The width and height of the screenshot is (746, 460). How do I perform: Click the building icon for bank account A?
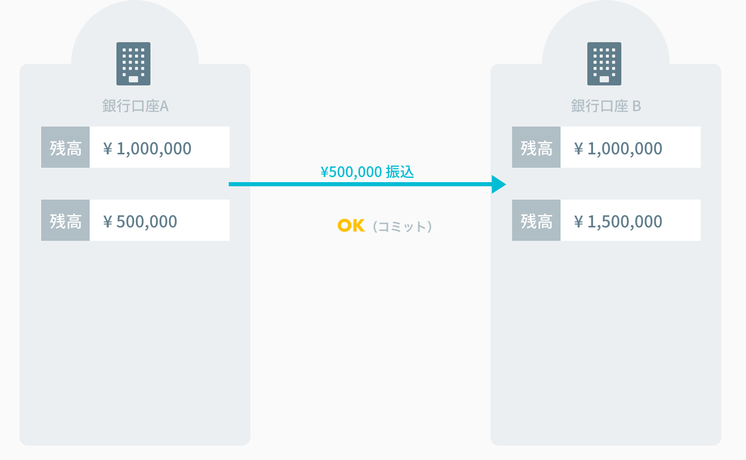pyautogui.click(x=133, y=64)
